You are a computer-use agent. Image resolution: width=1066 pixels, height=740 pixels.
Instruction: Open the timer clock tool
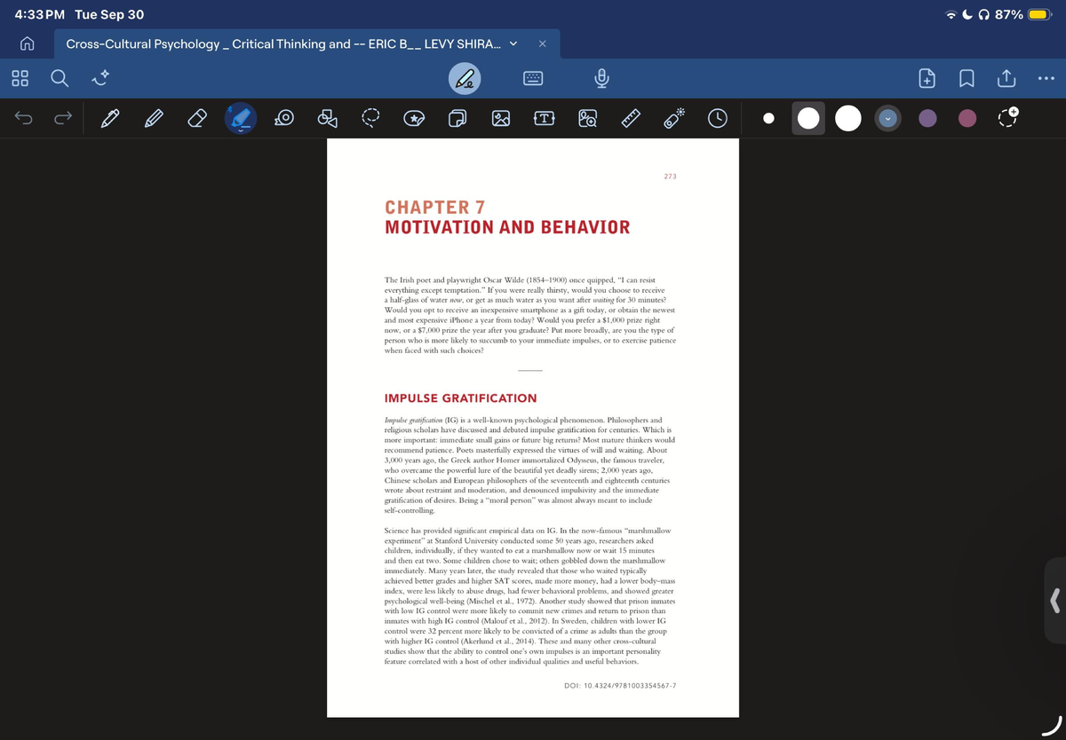click(x=718, y=118)
